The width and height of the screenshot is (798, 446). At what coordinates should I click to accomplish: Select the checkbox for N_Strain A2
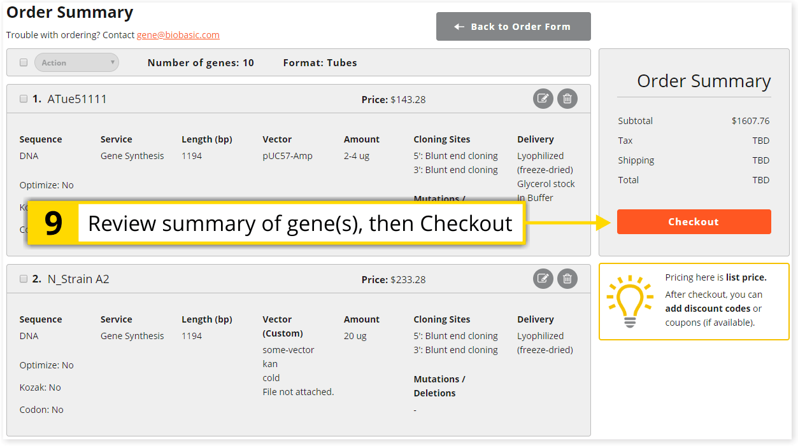pos(24,279)
